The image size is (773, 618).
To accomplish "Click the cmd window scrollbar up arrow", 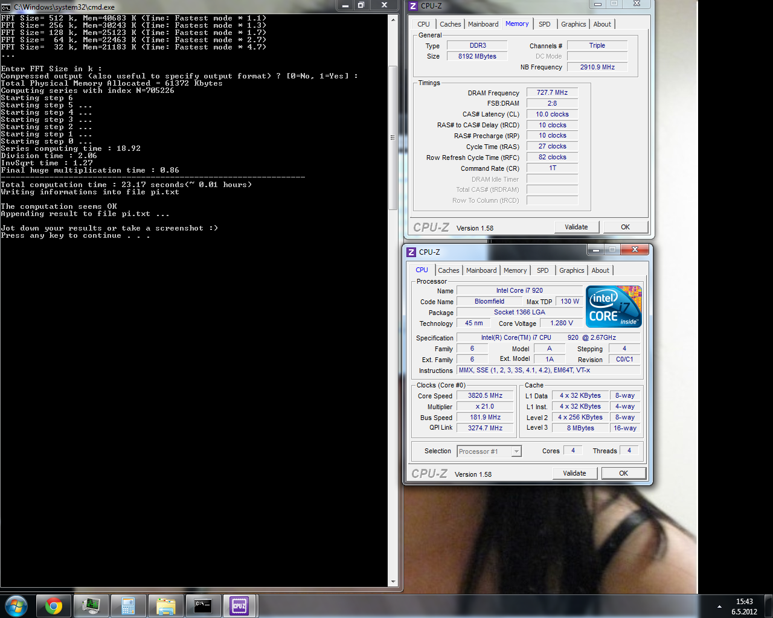I will (x=393, y=19).
